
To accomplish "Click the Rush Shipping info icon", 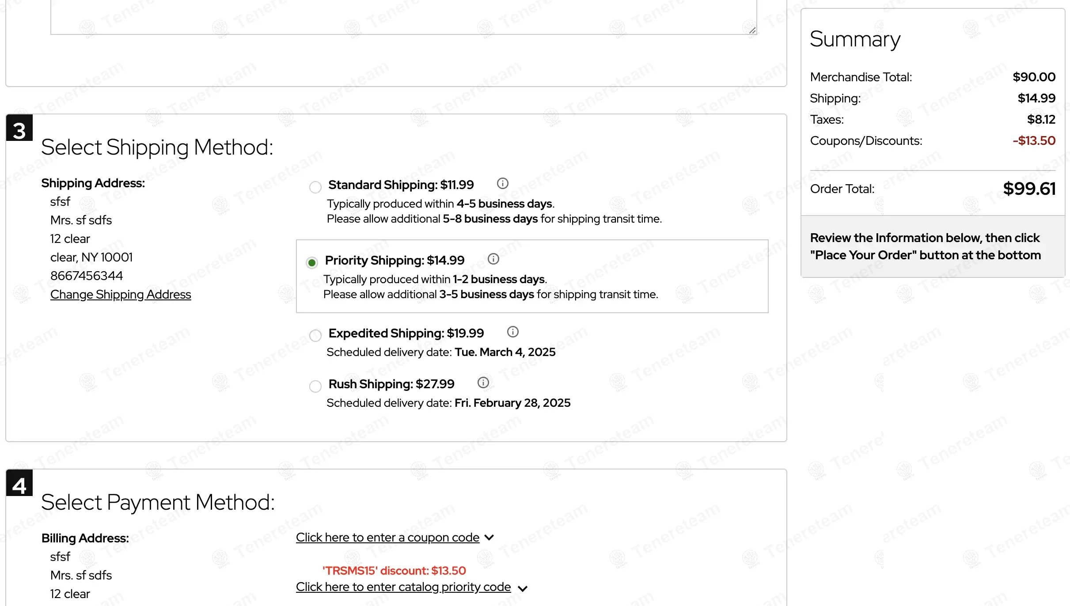I will click(483, 383).
